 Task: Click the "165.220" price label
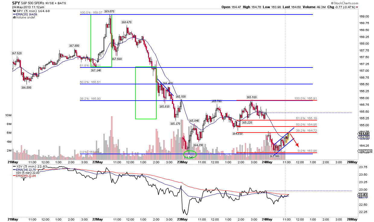(247, 123)
